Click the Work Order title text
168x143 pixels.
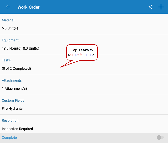tap(29, 7)
